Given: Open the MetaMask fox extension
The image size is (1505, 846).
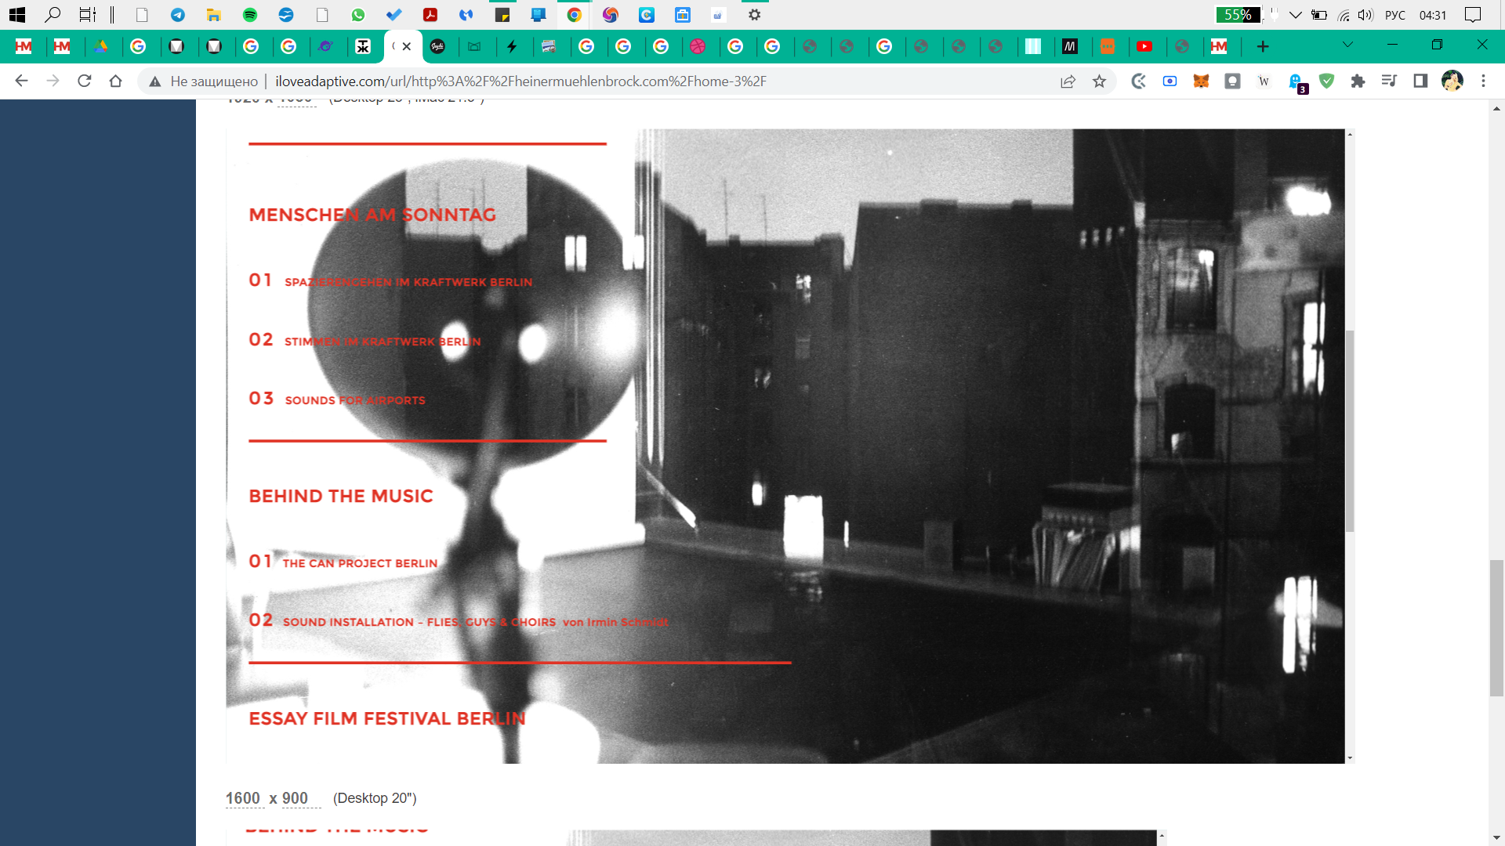Looking at the screenshot, I should click(1201, 81).
